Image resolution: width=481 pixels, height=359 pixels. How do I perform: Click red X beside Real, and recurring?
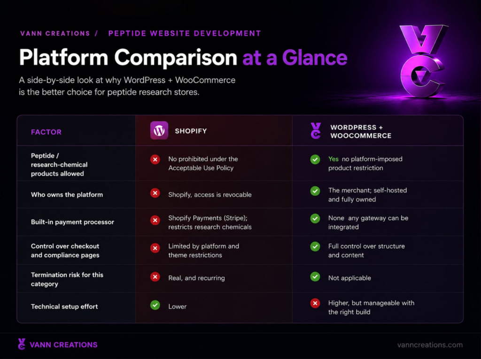155,277
